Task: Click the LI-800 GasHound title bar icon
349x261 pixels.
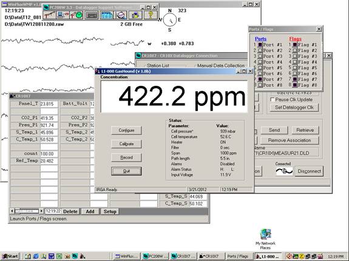Action: point(98,71)
